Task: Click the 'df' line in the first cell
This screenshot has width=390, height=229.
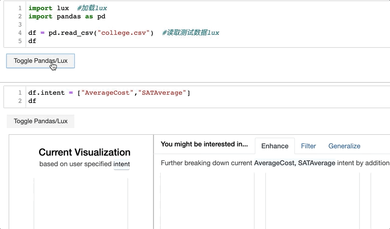Action: pos(32,41)
